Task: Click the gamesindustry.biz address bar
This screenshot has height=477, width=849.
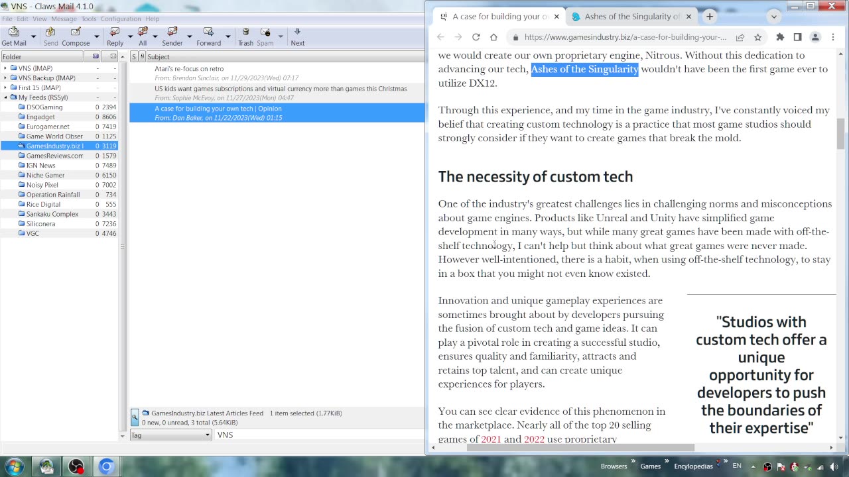Action: coord(625,37)
